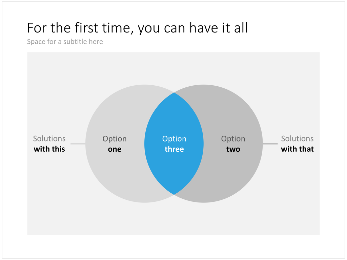Select the "Option" word above "two"
The image size is (347, 260).
coord(233,139)
